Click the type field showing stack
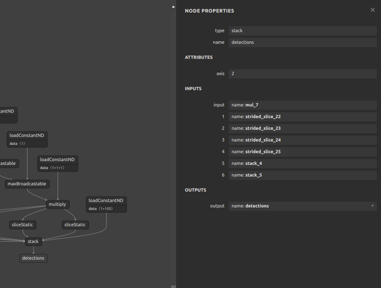 coord(302,30)
